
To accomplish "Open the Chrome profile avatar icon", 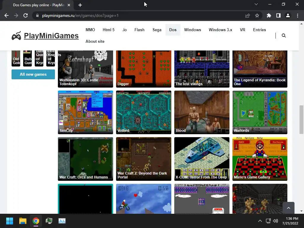I will click(288, 15).
